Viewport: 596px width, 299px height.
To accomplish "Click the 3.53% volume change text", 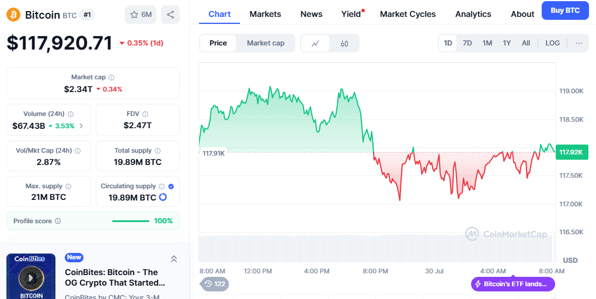I will pos(65,125).
